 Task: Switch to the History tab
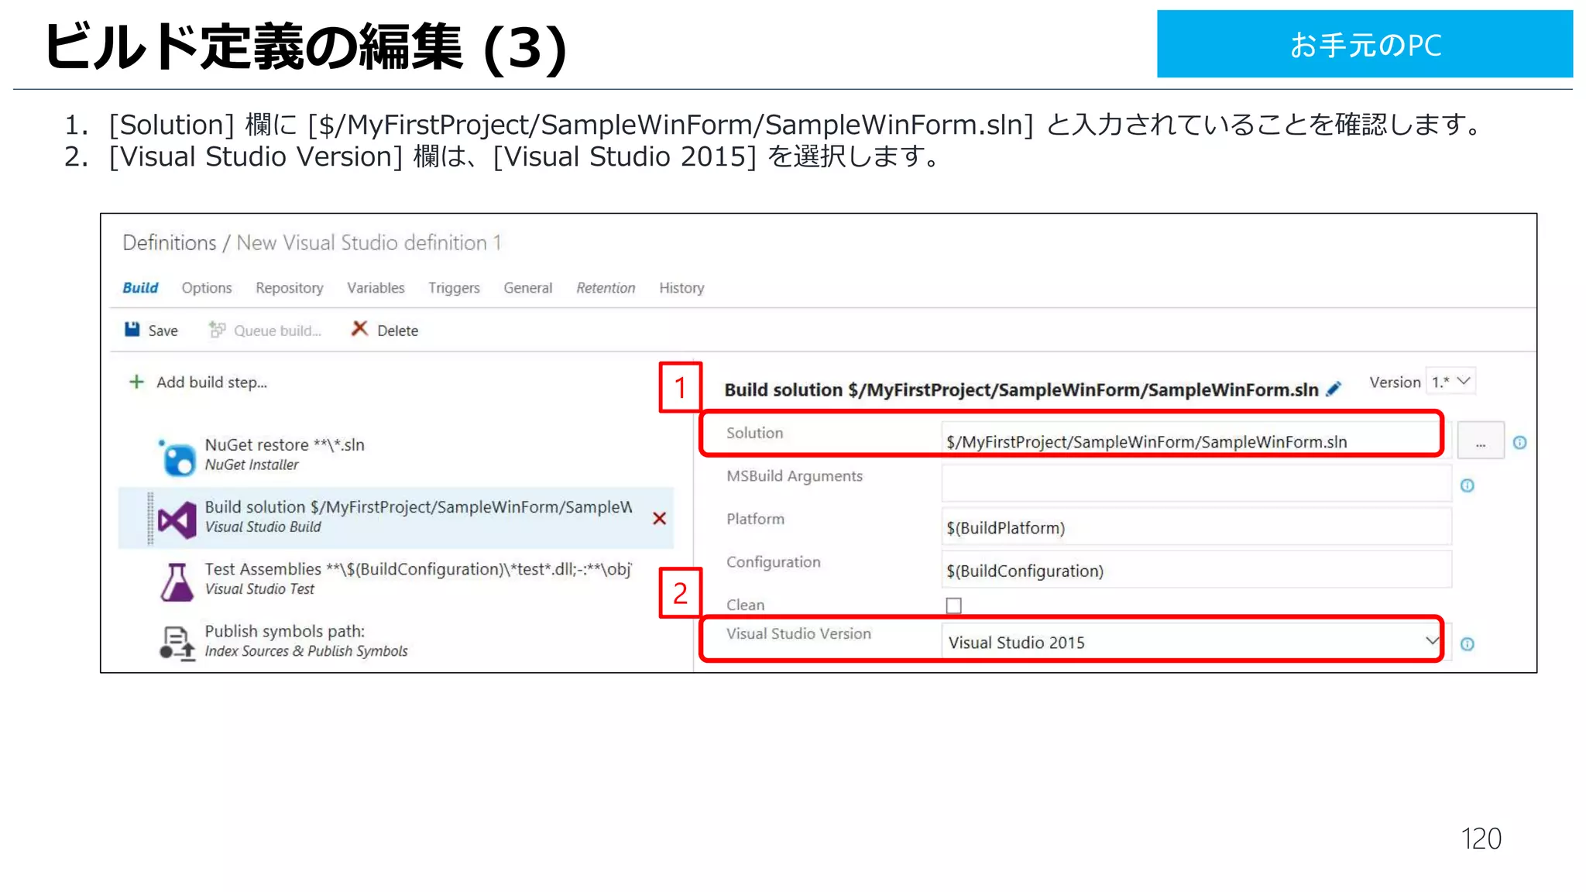681,288
